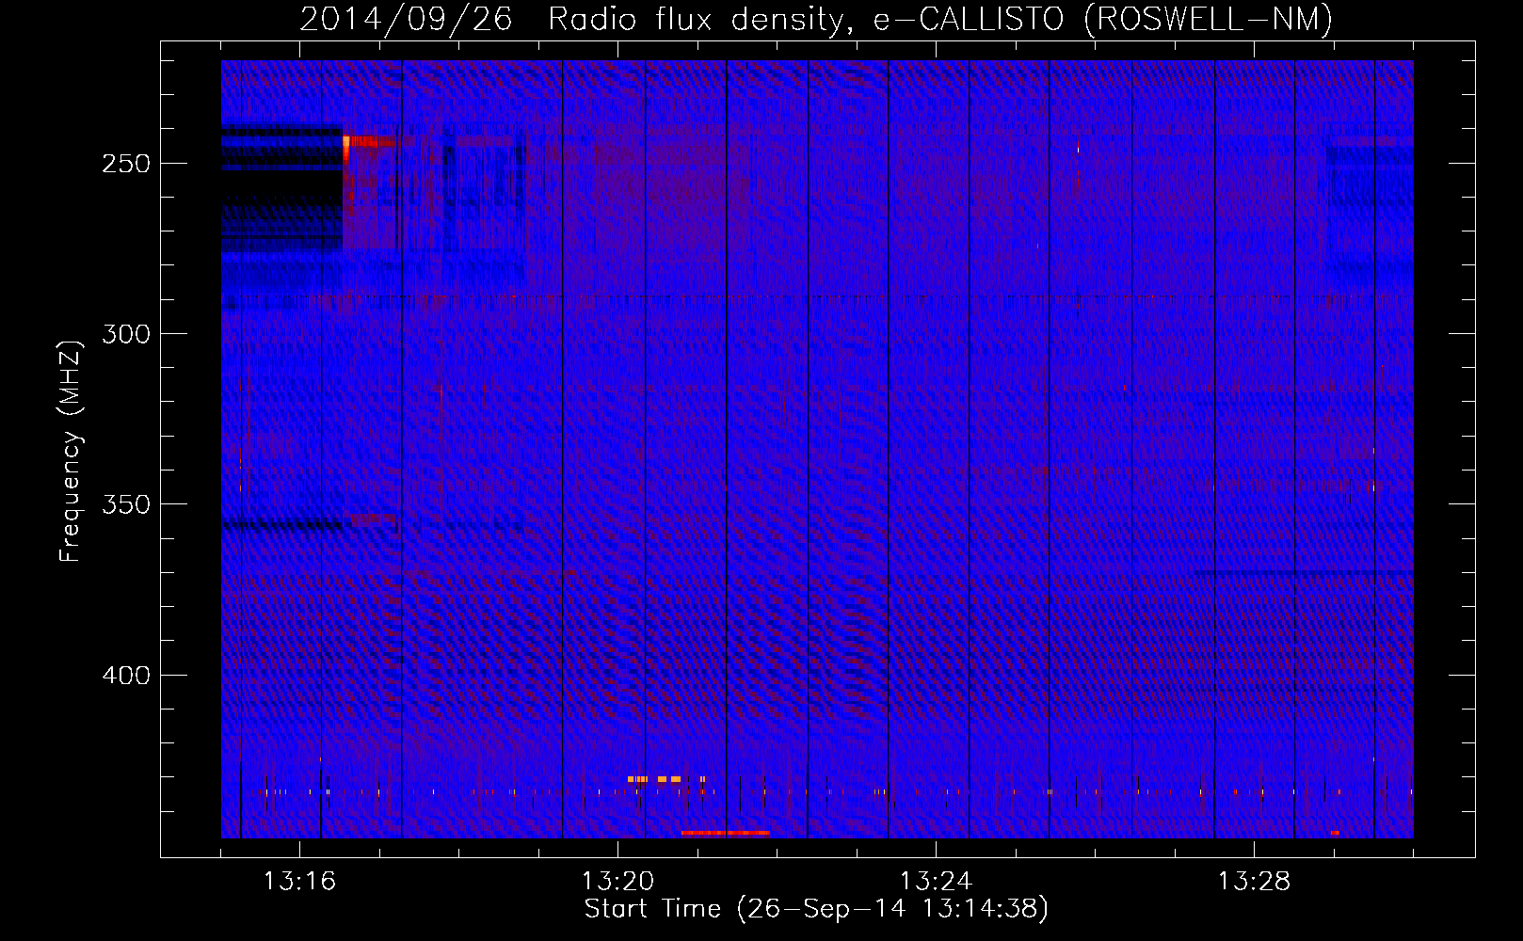
Task: Click the "2014/09/26" date in the title
Action: coord(407,19)
